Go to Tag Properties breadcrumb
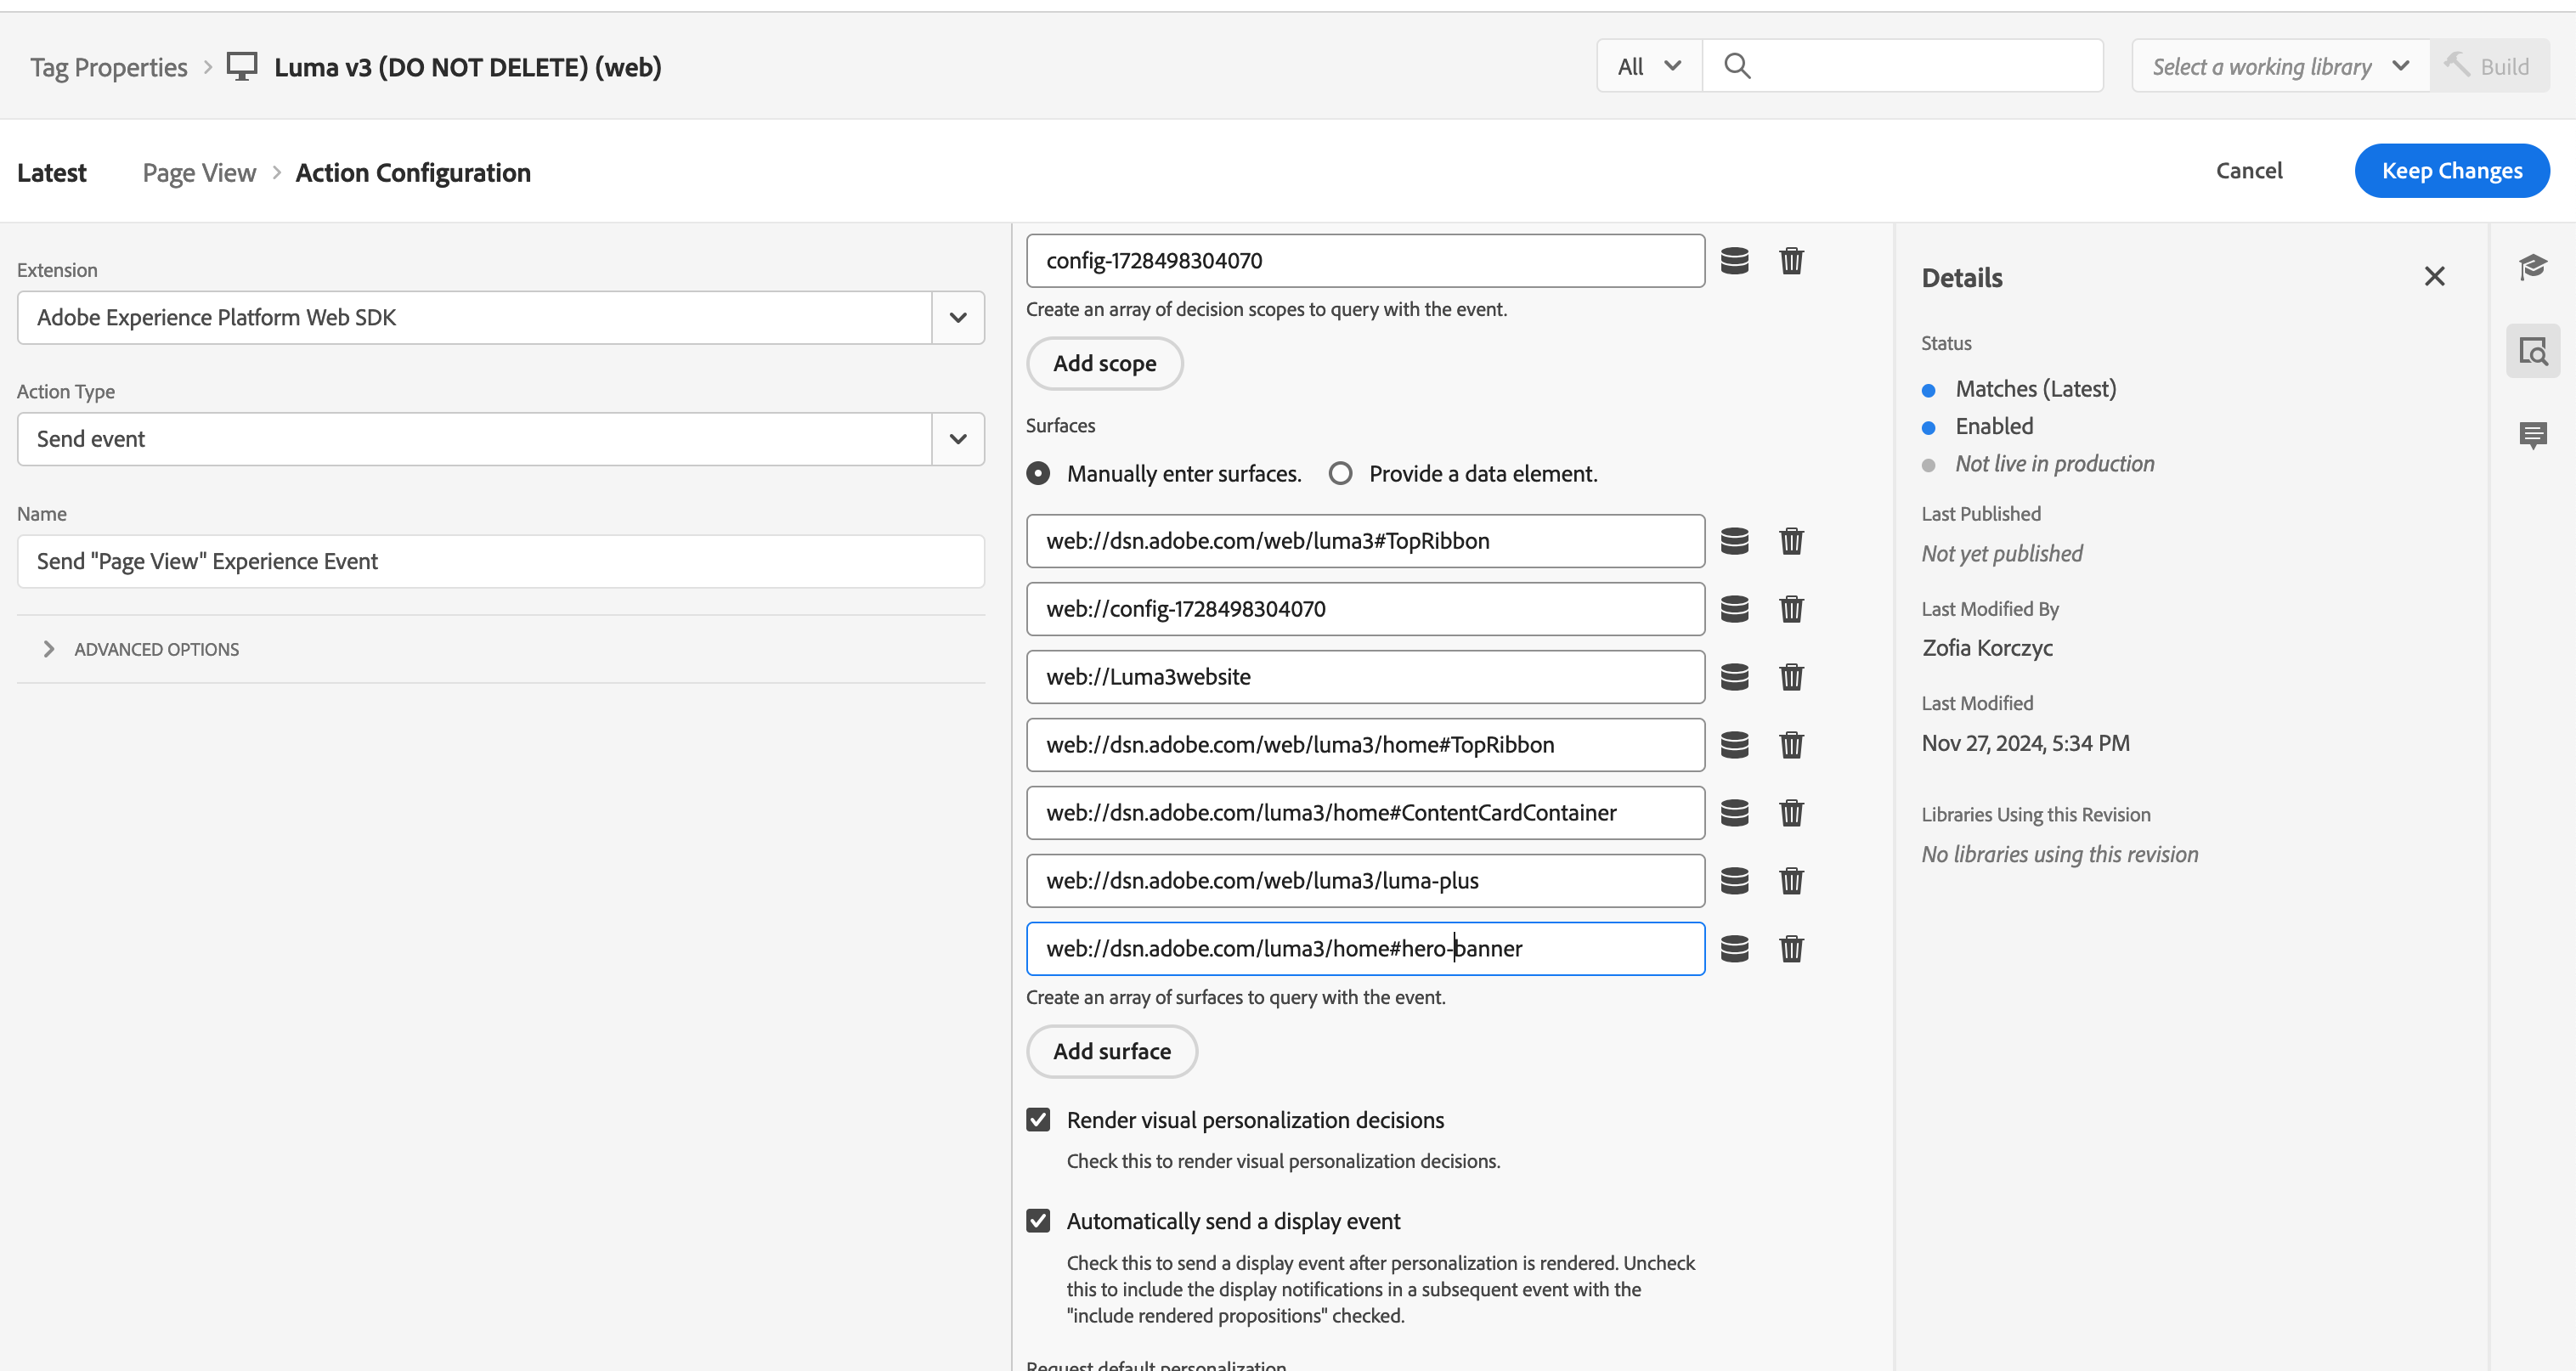2576x1371 pixels. [109, 67]
